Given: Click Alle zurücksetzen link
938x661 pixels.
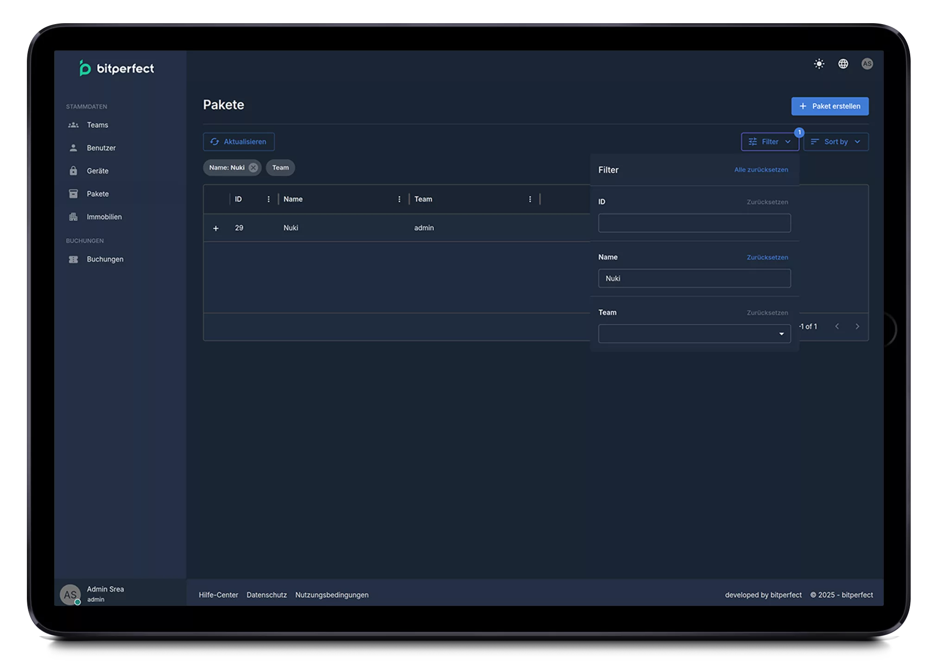Looking at the screenshot, I should point(761,170).
